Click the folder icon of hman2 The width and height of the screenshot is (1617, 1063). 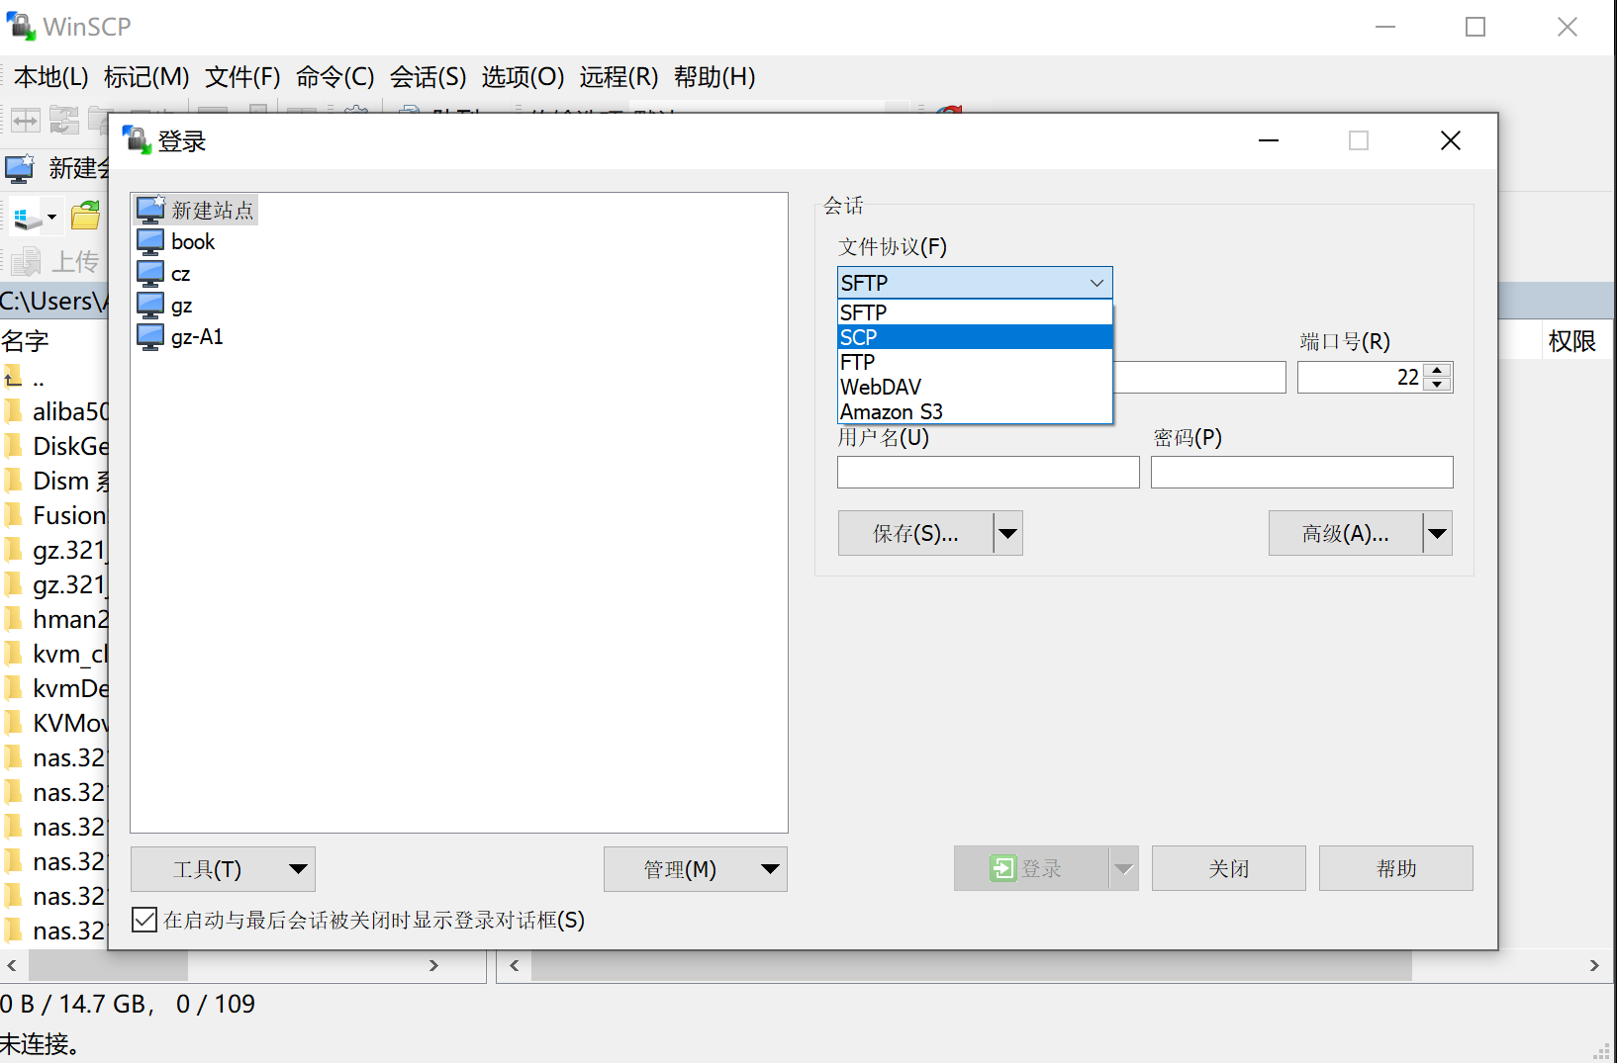pos(13,618)
